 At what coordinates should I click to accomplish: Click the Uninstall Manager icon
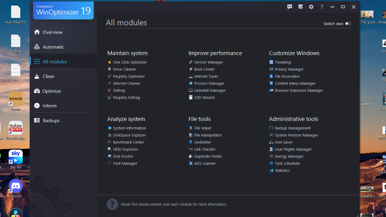pyautogui.click(x=191, y=91)
